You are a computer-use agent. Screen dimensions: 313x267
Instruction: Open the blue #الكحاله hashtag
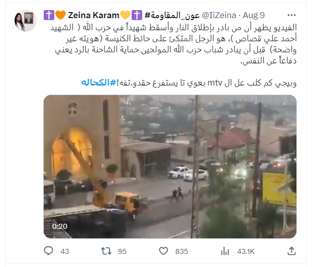(x=98, y=82)
